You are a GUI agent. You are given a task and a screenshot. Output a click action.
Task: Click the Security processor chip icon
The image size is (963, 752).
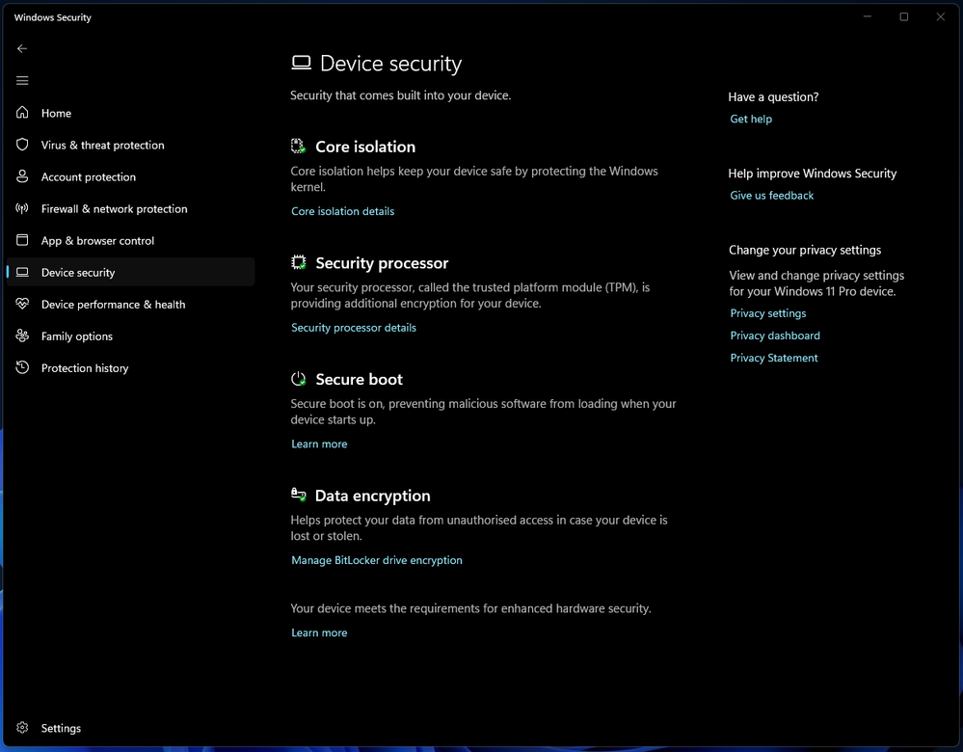pos(299,262)
